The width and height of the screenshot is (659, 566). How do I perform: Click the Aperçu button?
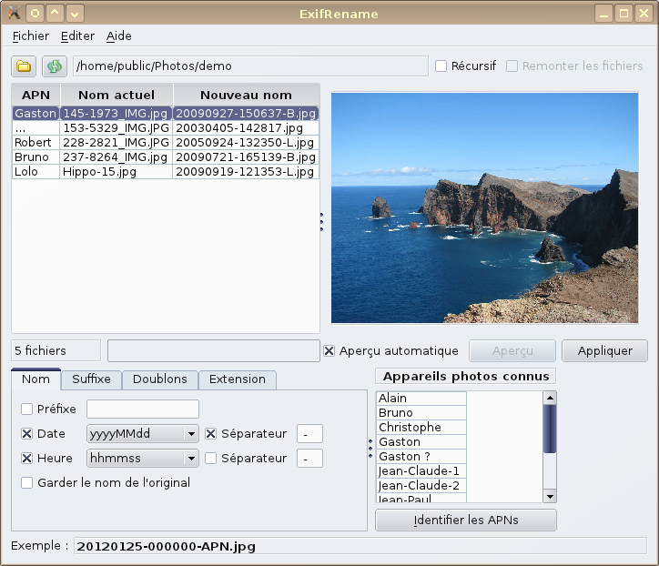[x=512, y=350]
